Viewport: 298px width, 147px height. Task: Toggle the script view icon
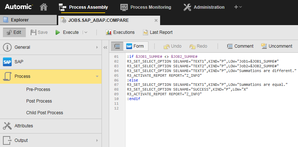coord(117,46)
